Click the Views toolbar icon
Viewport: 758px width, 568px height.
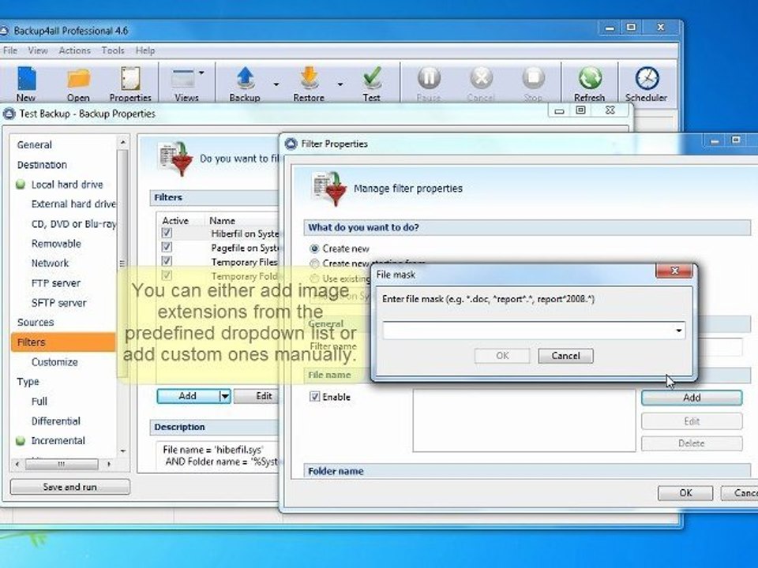pyautogui.click(x=186, y=84)
